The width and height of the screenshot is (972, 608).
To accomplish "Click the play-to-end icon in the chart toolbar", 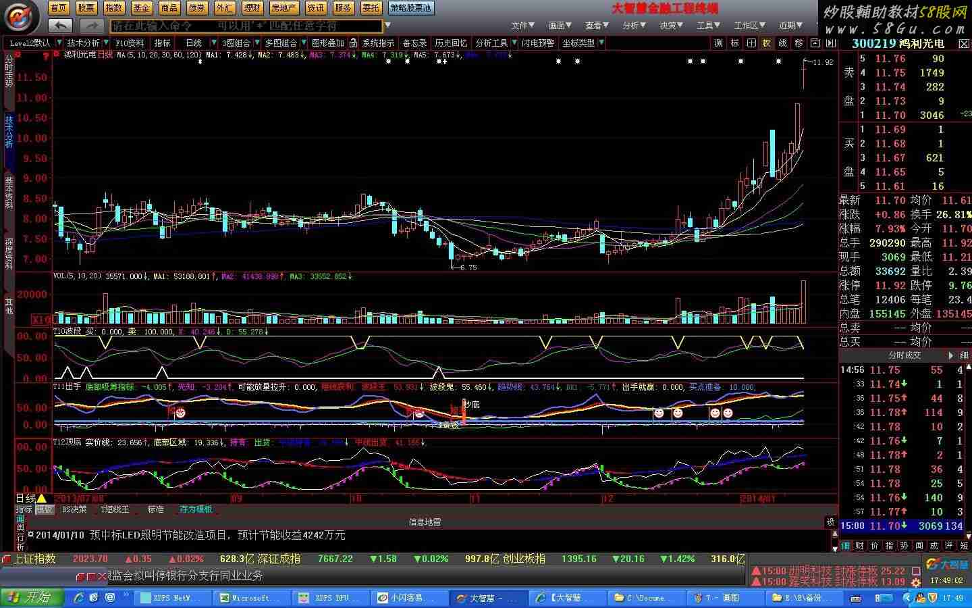I will coord(831,43).
